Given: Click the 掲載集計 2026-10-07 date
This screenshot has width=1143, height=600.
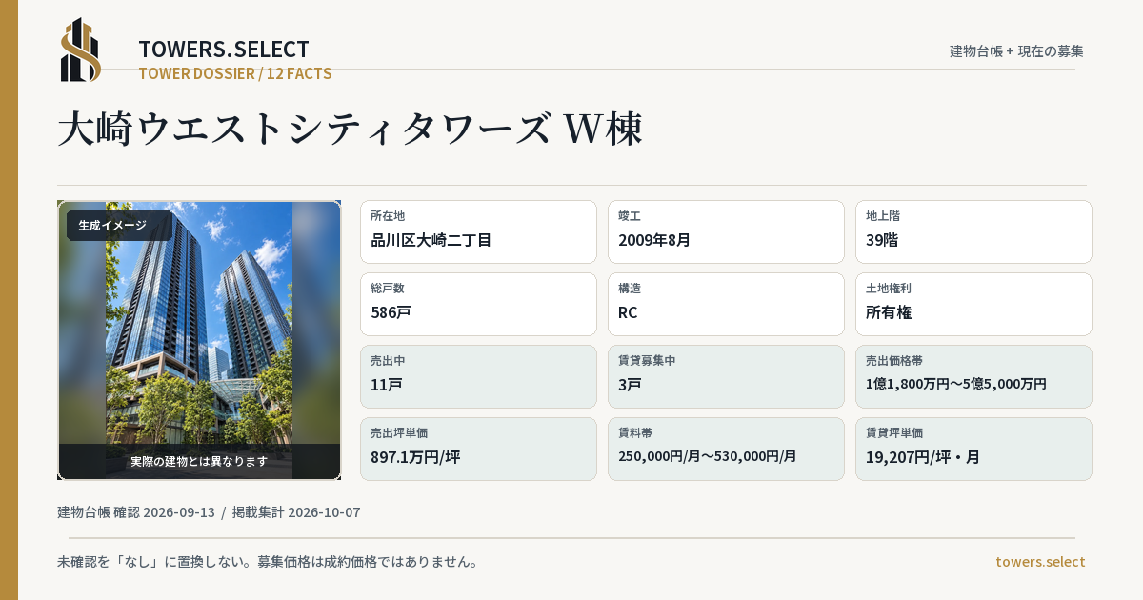Looking at the screenshot, I should [x=296, y=512].
